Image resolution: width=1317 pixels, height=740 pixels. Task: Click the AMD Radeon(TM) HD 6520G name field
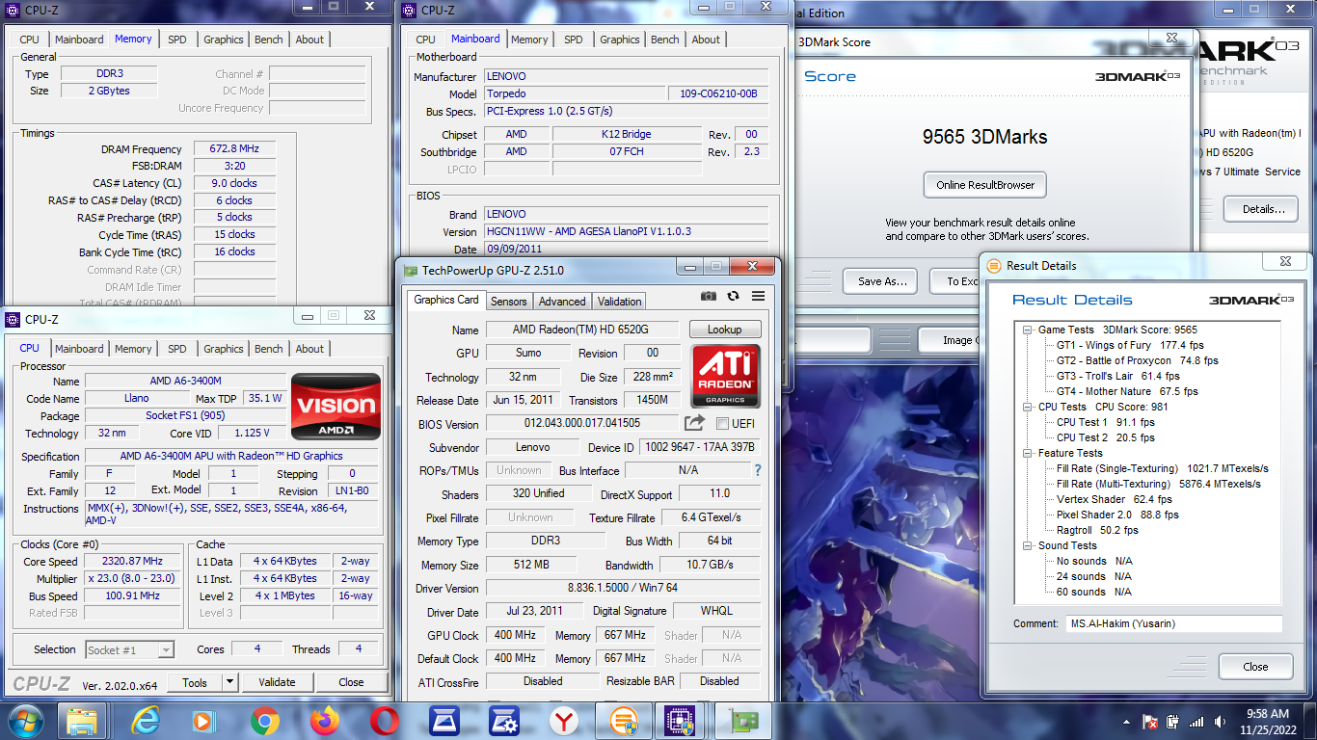(x=582, y=330)
